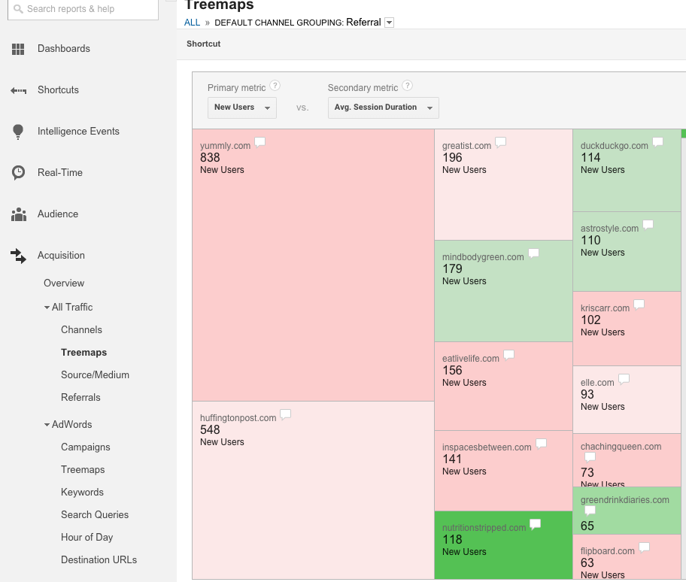The height and width of the screenshot is (582, 686).
Task: Change the Primary metric from New Users
Action: pos(241,108)
